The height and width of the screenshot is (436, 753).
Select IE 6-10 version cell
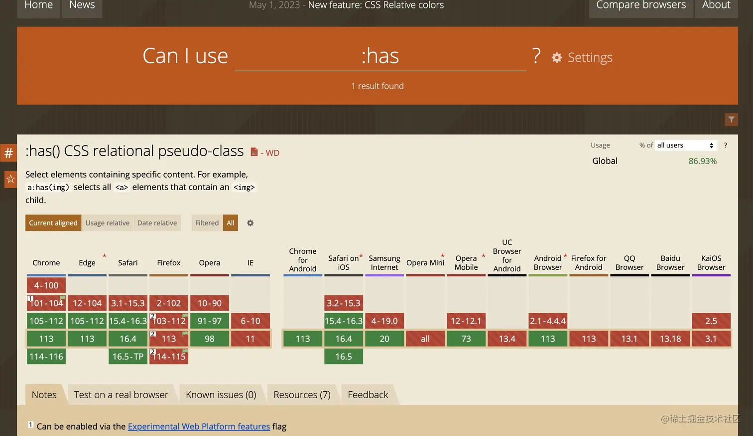(251, 321)
